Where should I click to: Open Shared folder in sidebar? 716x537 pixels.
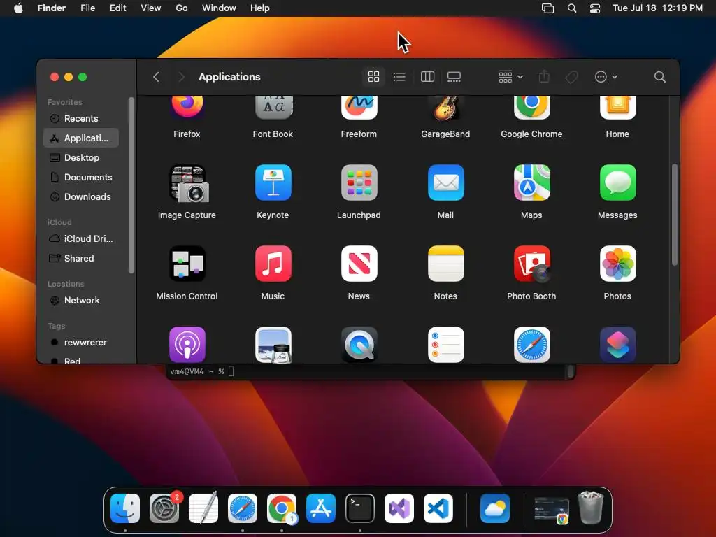click(81, 258)
